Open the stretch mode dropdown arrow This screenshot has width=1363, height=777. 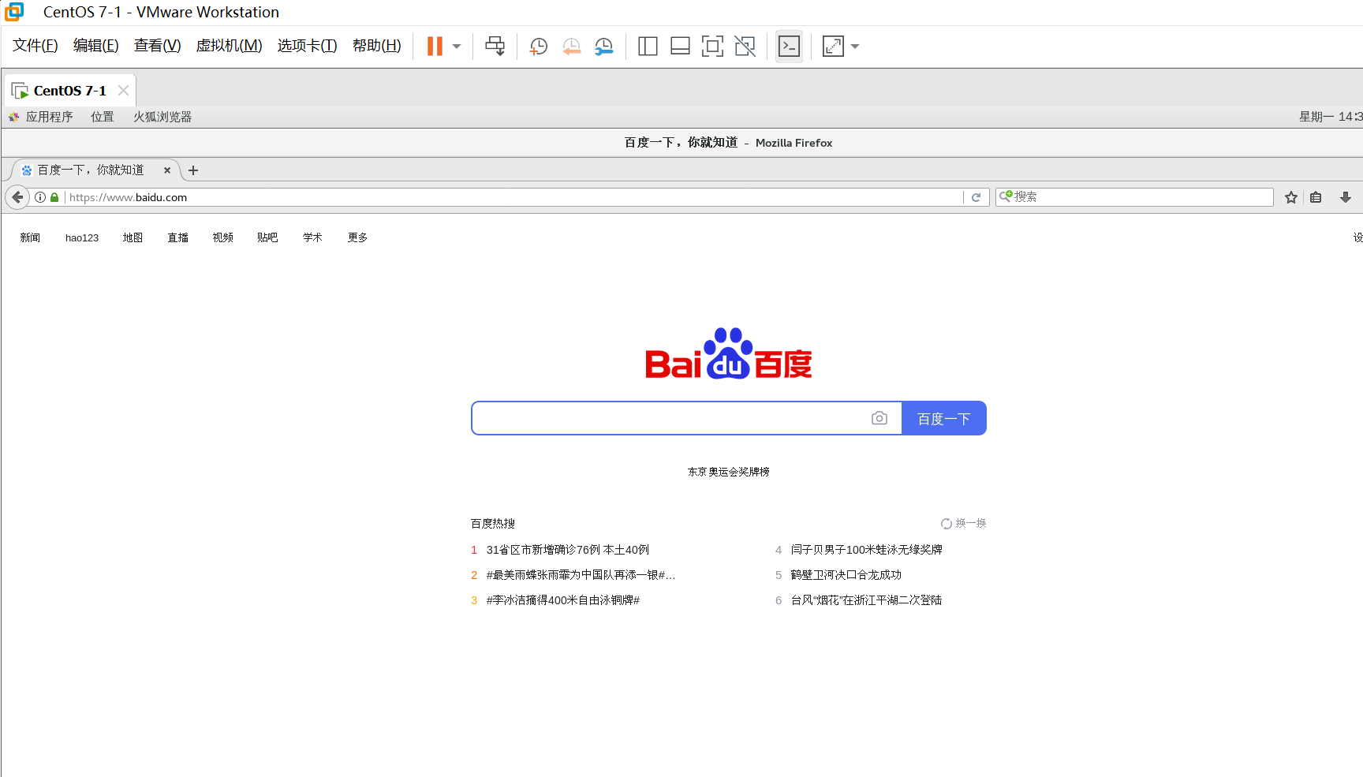(x=854, y=46)
